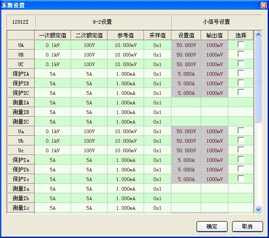Select 测量IA 采样值 cell 0x1
269x238 pixels.
point(157,103)
